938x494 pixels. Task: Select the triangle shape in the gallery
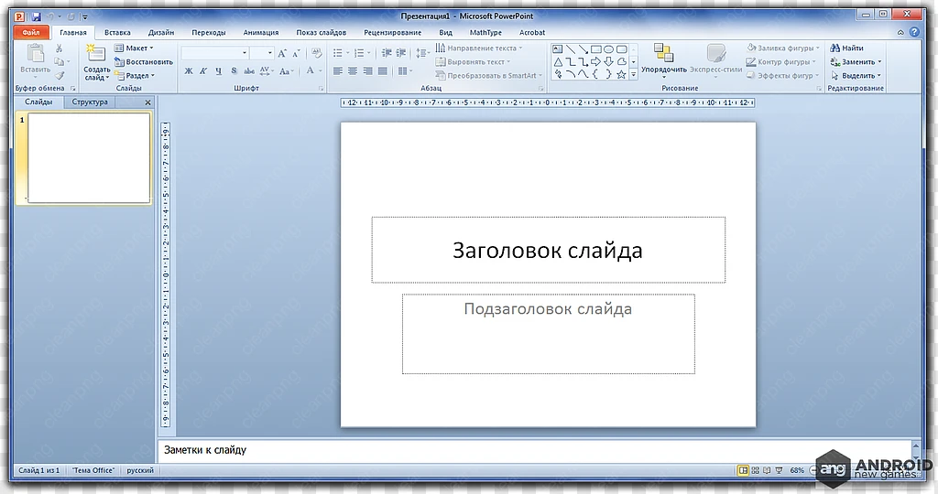click(558, 61)
